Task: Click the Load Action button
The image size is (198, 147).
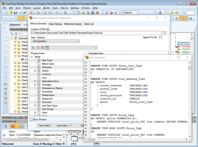Action: (62, 125)
